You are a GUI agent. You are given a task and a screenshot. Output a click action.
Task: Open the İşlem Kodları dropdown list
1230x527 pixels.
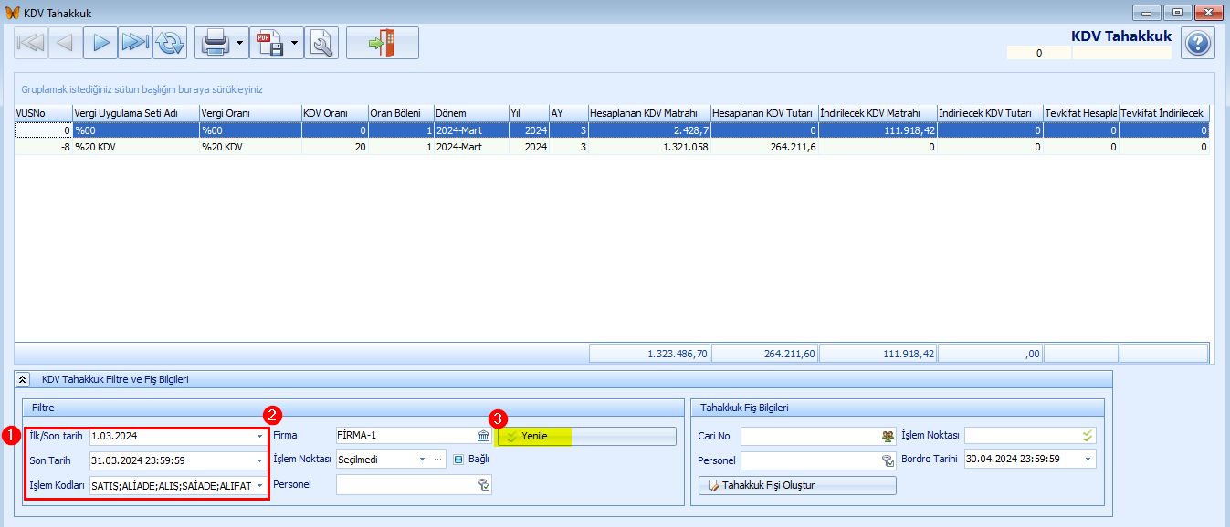[x=259, y=486]
